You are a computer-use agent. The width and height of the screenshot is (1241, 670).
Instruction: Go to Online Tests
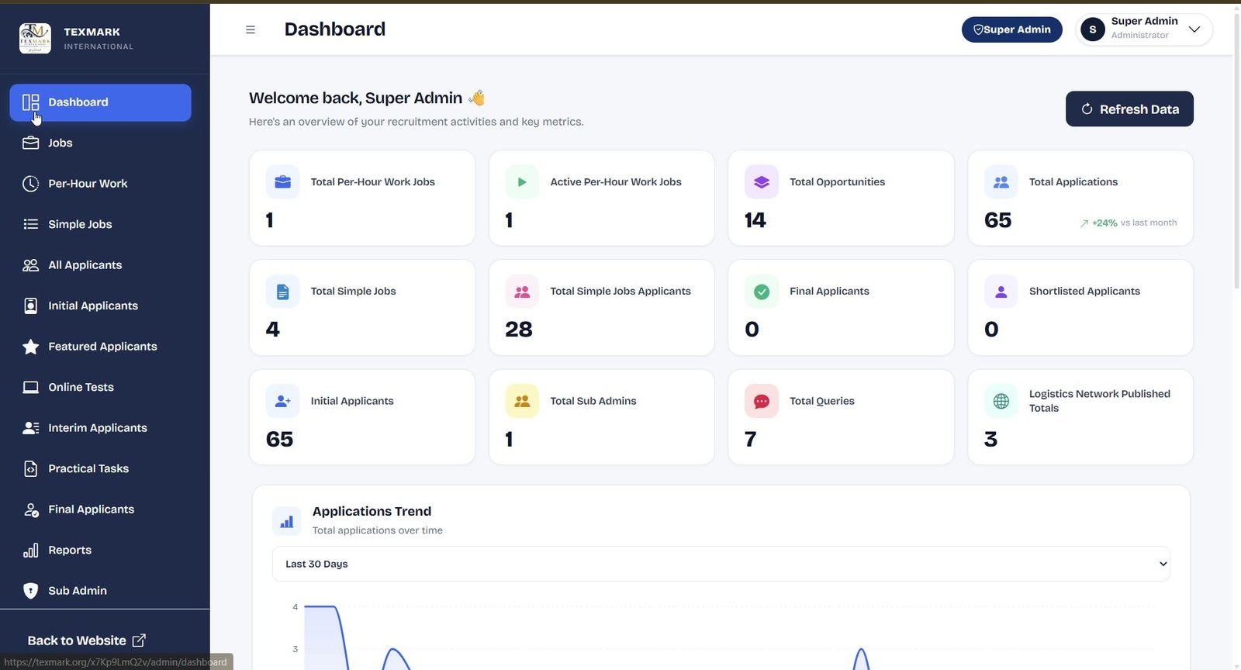click(101, 387)
